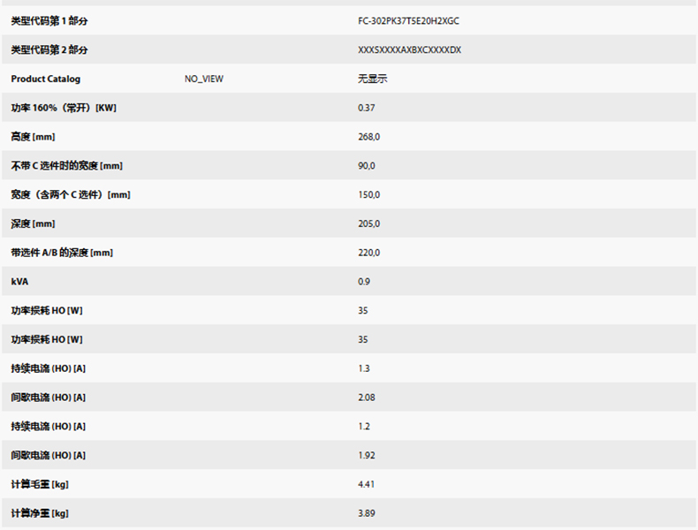Select the 0.9 kVA value

pyautogui.click(x=364, y=282)
